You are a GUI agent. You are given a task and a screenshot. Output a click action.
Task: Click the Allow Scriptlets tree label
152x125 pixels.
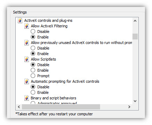(43, 59)
